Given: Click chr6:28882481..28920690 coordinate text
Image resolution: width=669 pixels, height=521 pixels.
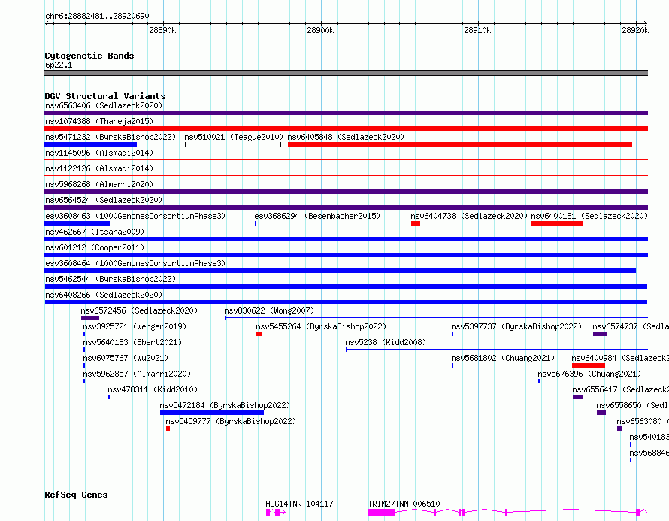Looking at the screenshot, I should 97,17.
